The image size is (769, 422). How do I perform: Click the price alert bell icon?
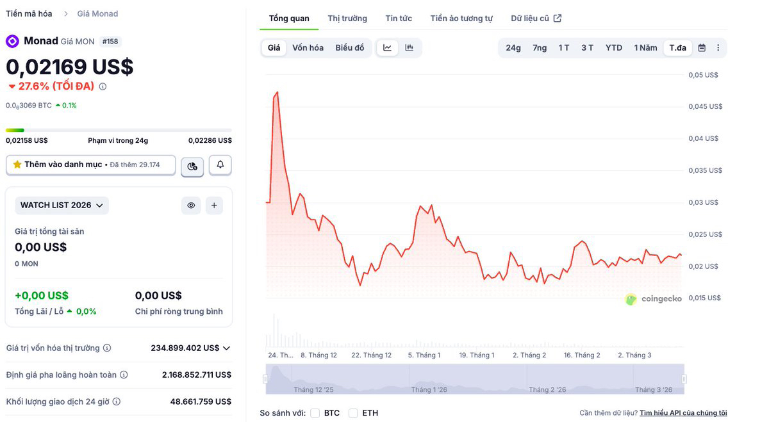point(220,165)
